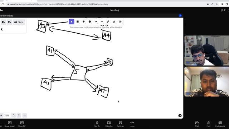Image resolution: width=229 pixels, height=129 pixels.
Task: Select the drawn S box on canvas
Action: point(78,73)
